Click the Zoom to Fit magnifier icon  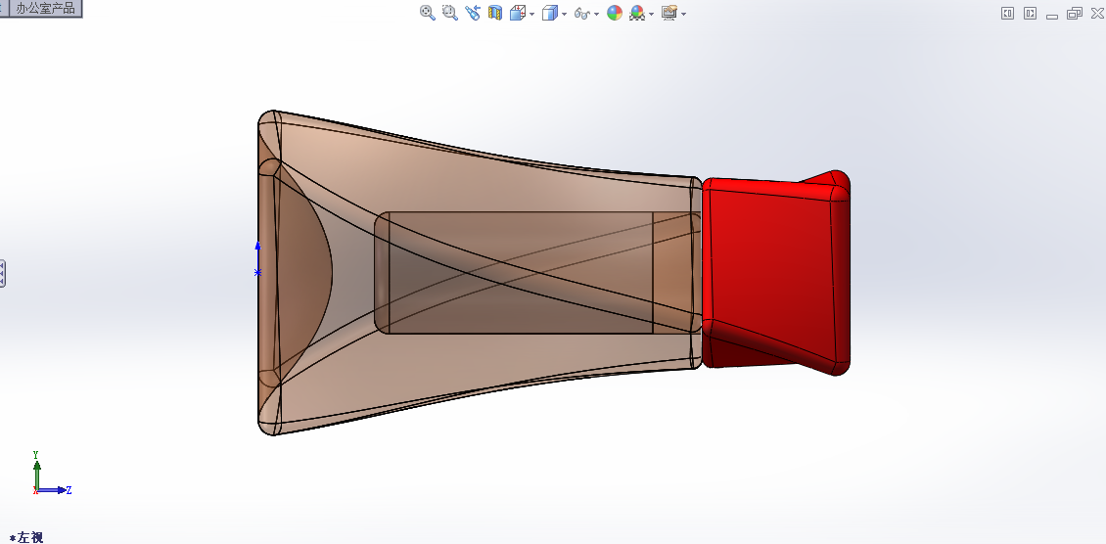(428, 12)
